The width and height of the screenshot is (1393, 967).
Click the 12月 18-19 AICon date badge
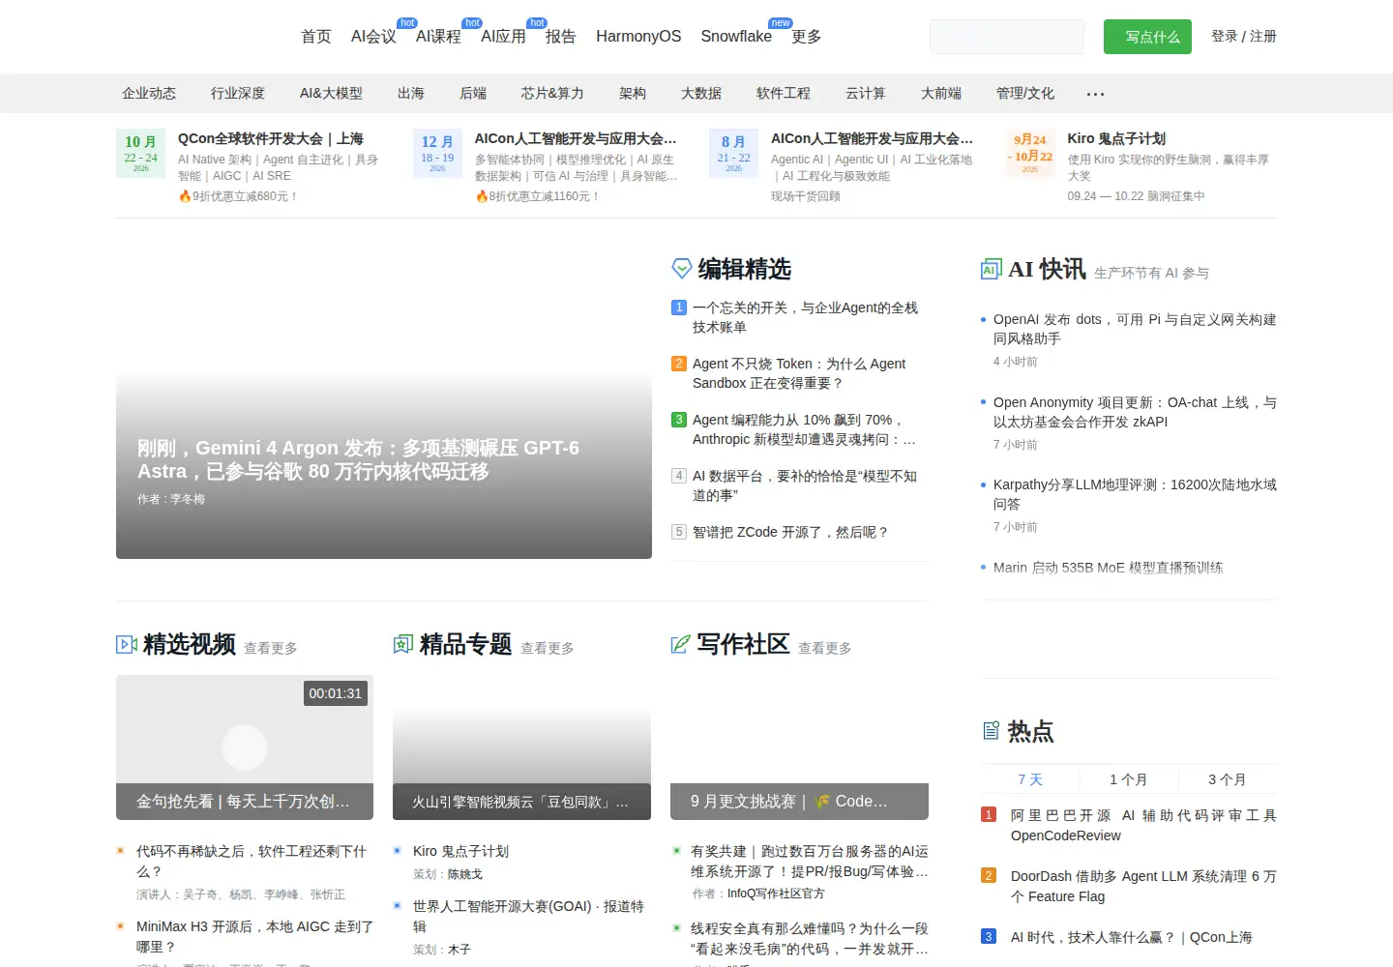coord(437,154)
